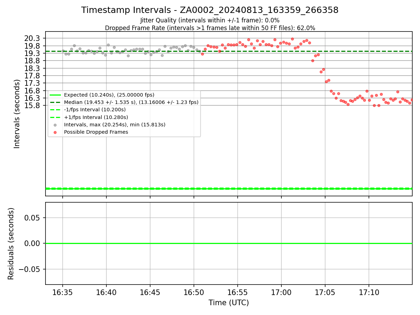Viewport: 420px width, 315px height.
Task: Click the 'Time (UTC)' x-axis label
Action: (x=229, y=303)
